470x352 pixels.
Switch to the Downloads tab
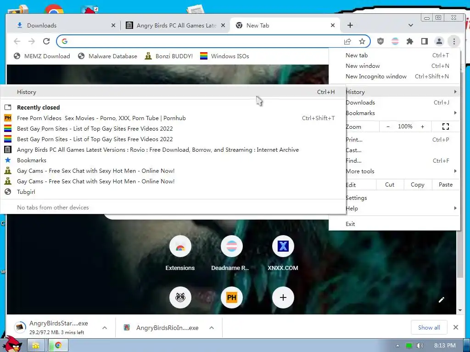(63, 26)
